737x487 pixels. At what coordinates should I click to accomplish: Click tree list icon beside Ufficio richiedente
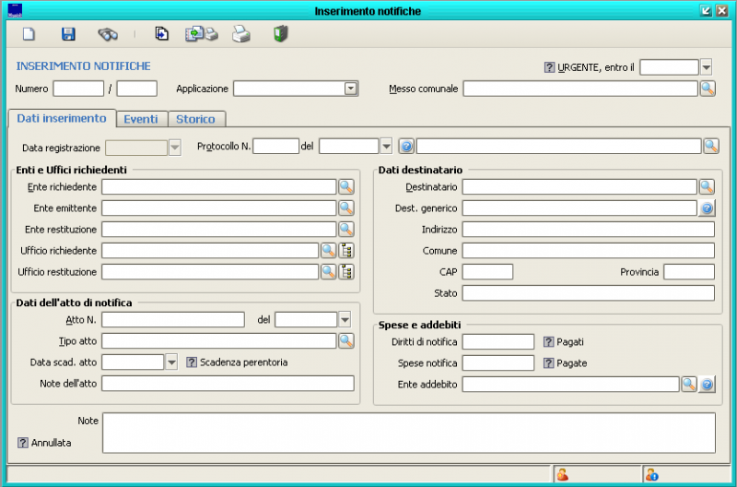(347, 250)
